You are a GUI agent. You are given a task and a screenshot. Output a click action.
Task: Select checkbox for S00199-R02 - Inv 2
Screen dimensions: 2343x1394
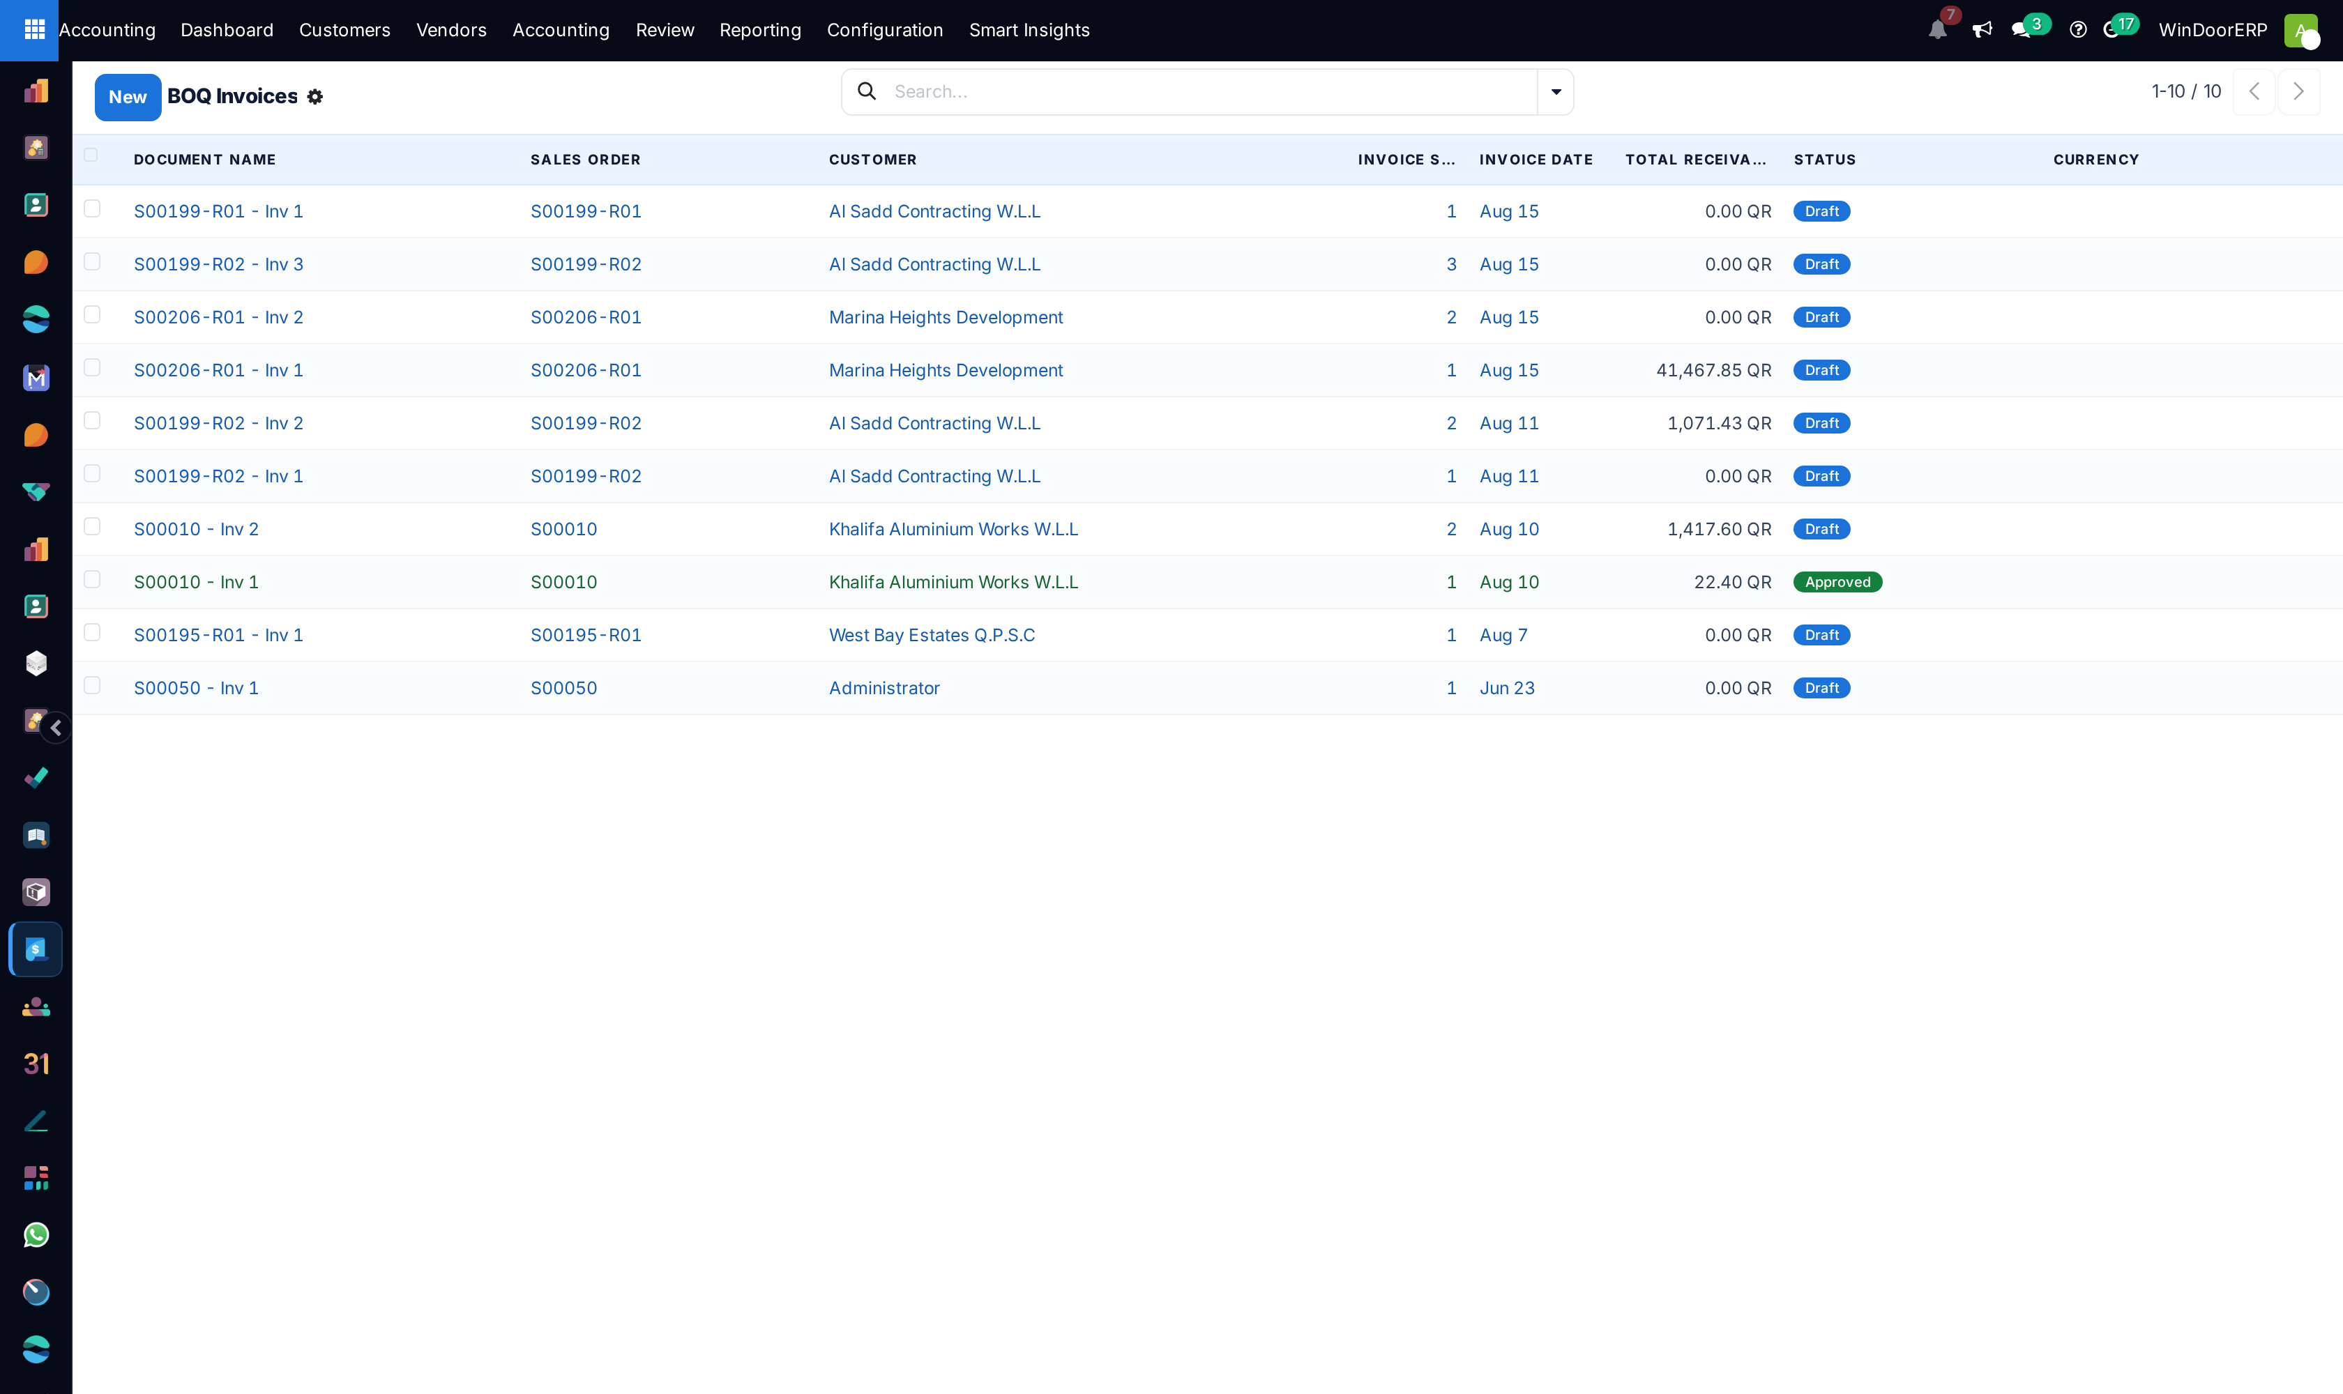(x=92, y=420)
